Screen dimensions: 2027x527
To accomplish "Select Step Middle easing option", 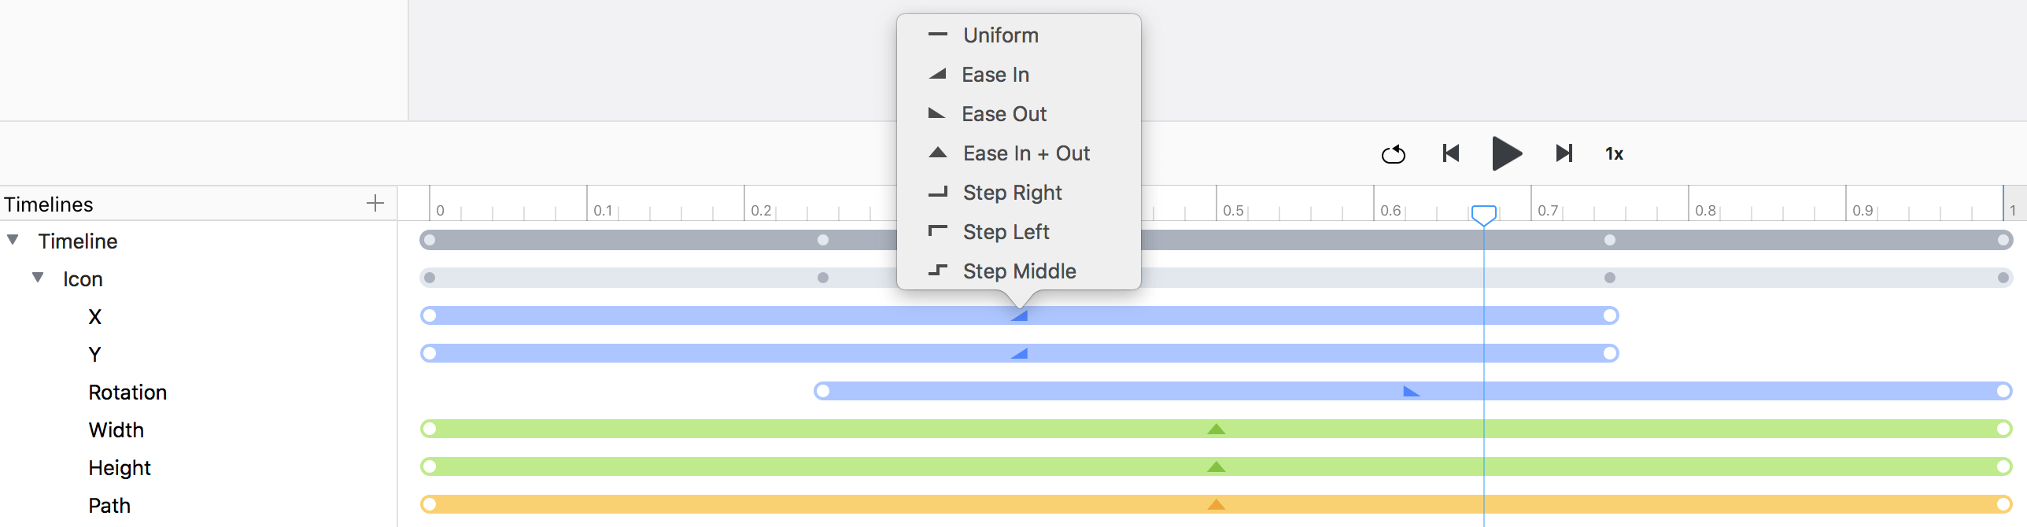I will (1019, 271).
